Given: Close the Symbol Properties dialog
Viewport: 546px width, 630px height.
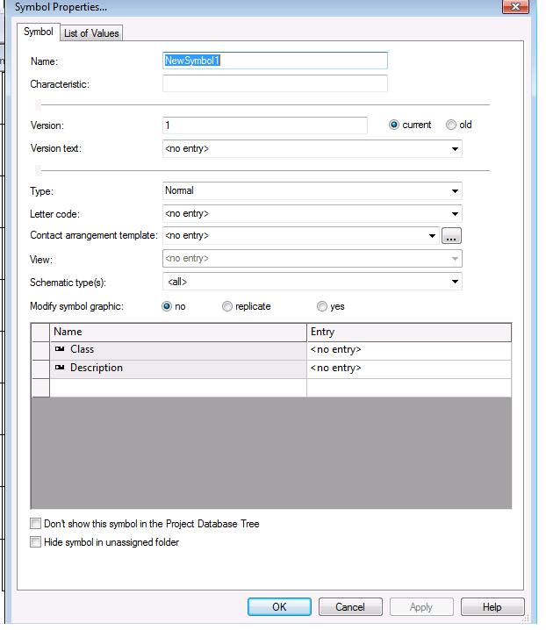Looking at the screenshot, I should coord(515,7).
